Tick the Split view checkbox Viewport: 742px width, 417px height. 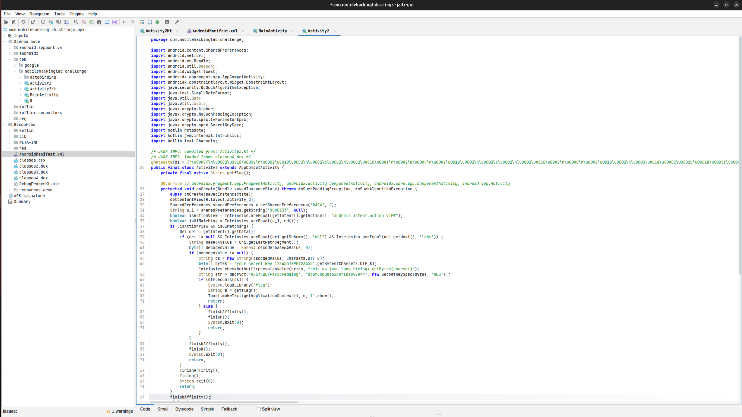(x=259, y=409)
